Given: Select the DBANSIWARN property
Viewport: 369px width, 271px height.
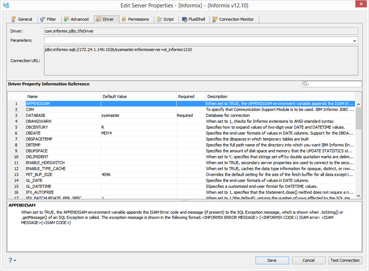Looking at the screenshot, I should (181, 121).
